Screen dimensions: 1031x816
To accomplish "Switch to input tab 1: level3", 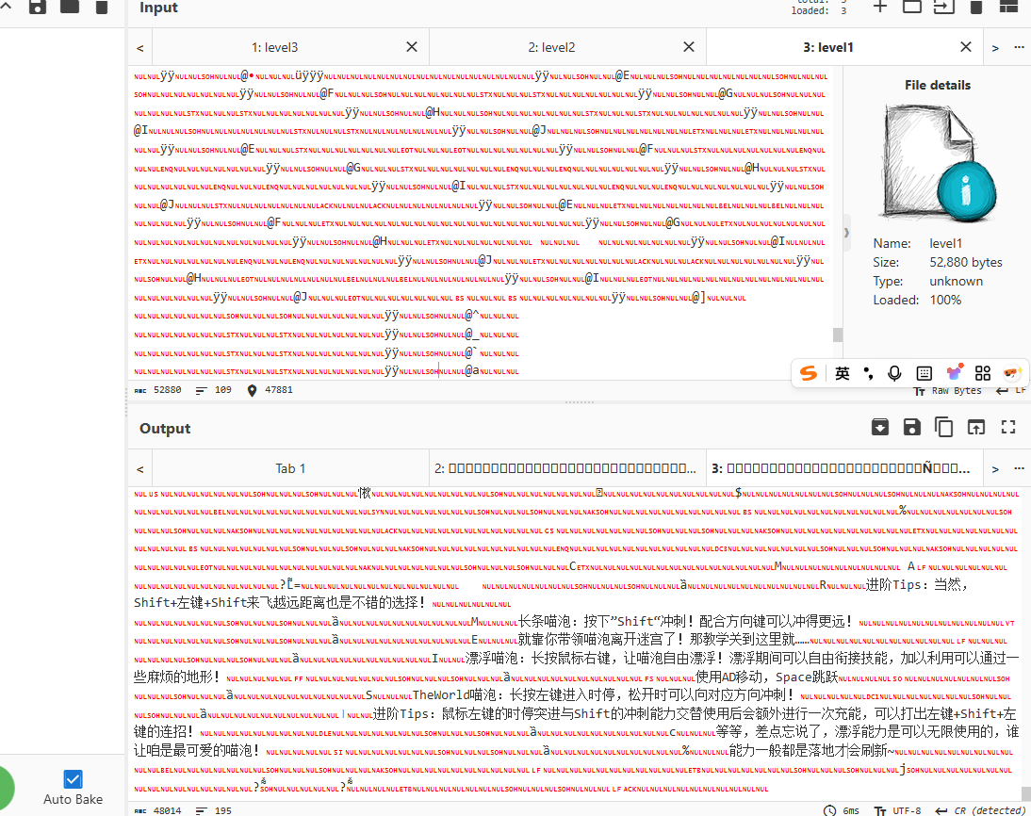I will pyautogui.click(x=275, y=47).
